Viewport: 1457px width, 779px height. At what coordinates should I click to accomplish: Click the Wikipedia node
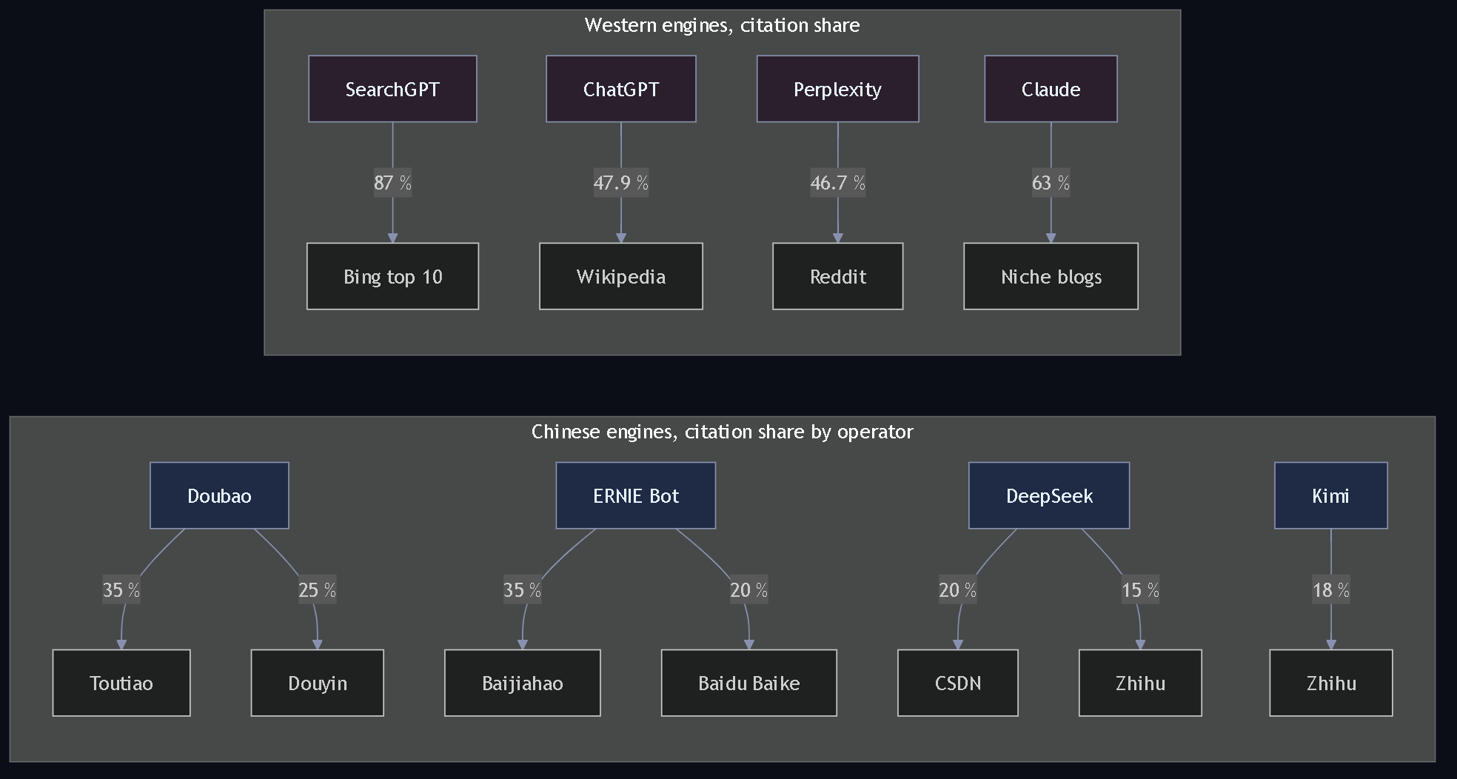click(x=621, y=276)
